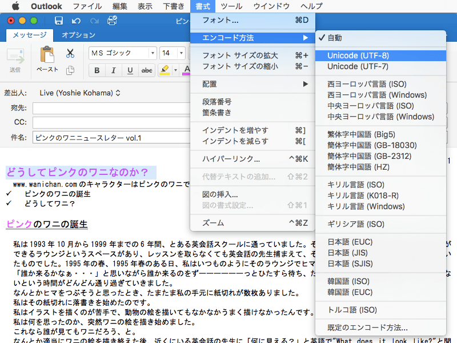Select 韓国語 (EUC) encoding
Image resolution: width=457 pixels, height=343 pixels.
[x=380, y=292]
